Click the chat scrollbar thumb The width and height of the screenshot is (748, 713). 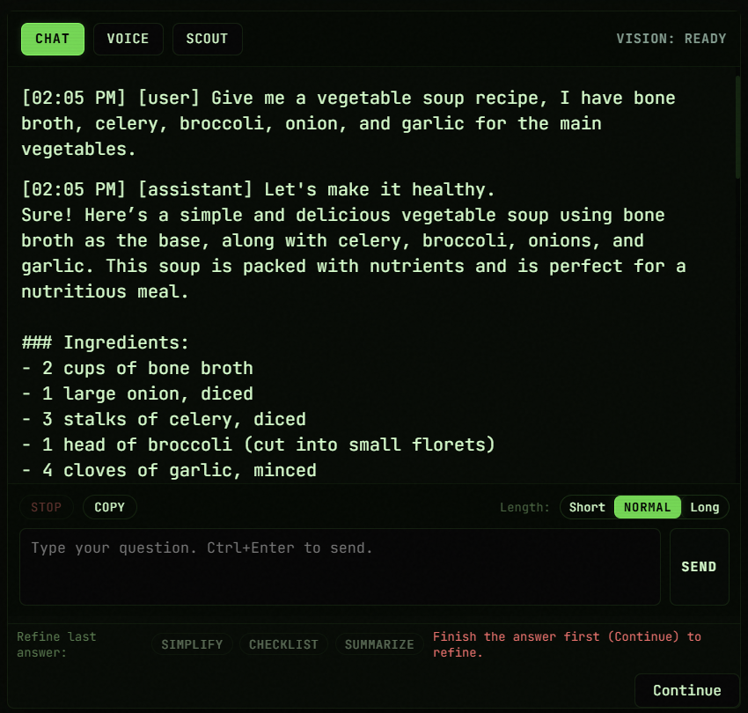737,127
